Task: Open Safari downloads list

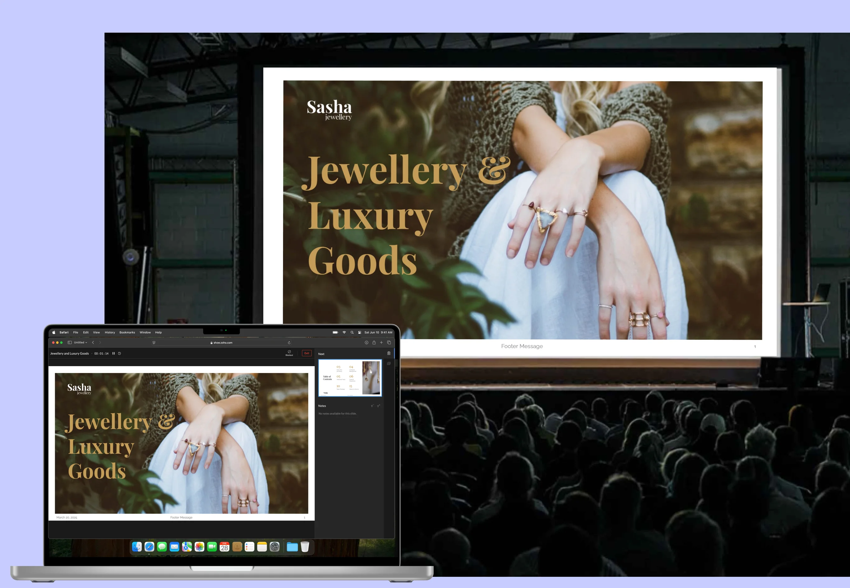Action: click(366, 343)
